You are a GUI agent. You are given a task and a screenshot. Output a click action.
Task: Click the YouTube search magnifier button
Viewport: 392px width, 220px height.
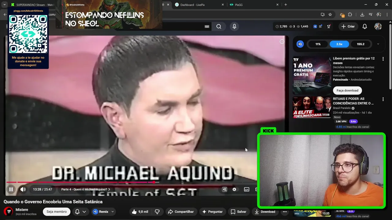[219, 27]
